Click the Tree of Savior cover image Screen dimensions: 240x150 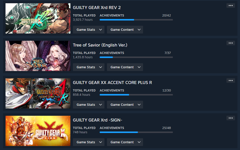coord(38,56)
